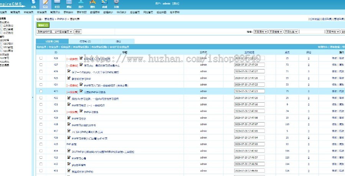Open the third search filter dropdown before the text box
The image size is (345, 176).
(291, 32)
